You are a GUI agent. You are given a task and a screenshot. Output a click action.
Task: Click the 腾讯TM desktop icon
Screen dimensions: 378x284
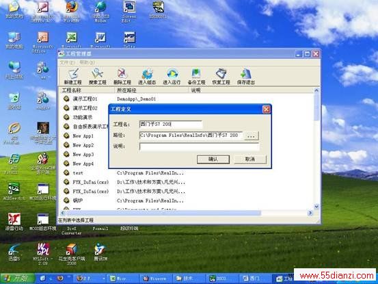[x=100, y=253]
